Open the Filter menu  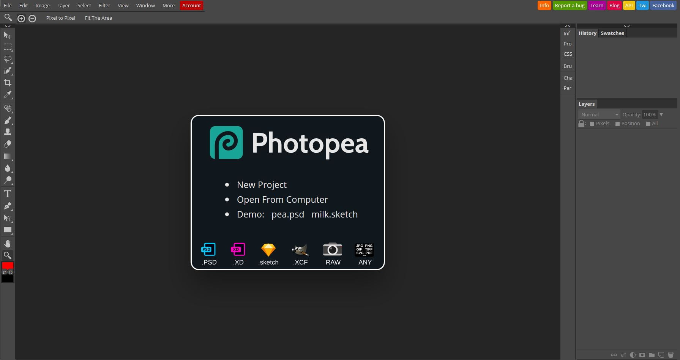pyautogui.click(x=104, y=5)
